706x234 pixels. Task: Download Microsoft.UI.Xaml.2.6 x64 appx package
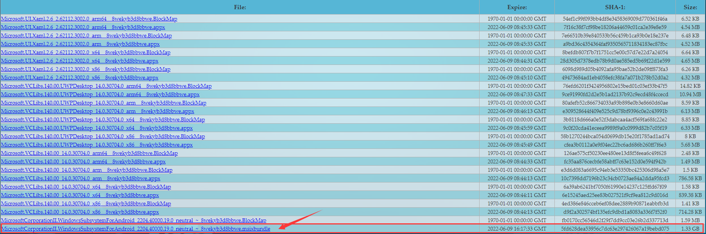pos(79,61)
